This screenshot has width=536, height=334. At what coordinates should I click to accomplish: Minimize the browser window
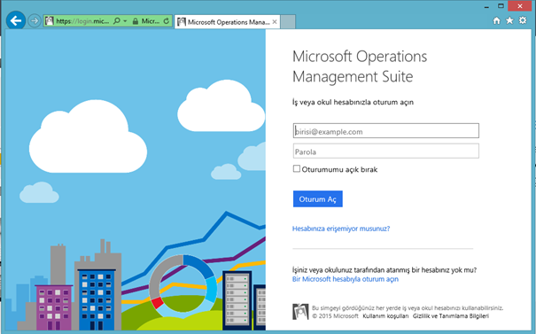[x=486, y=6]
